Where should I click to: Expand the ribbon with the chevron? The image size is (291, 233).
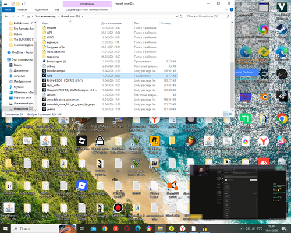pyautogui.click(x=226, y=9)
